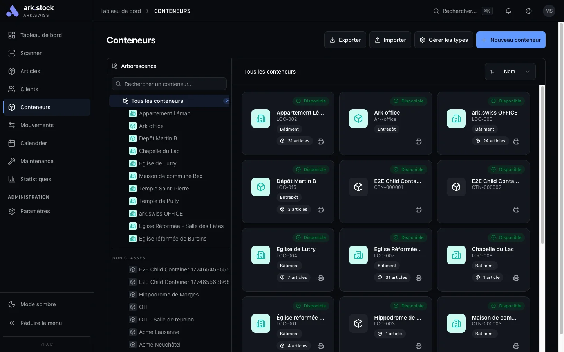Click the MS user avatar
This screenshot has height=352, width=564.
549,11
